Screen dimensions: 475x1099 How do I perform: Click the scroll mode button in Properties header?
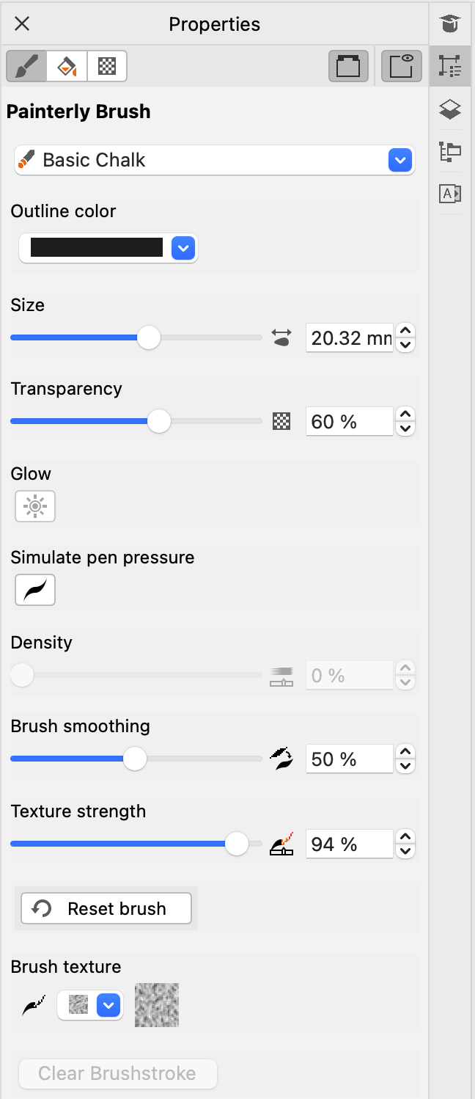coord(348,66)
